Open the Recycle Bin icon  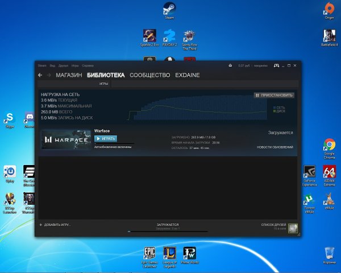pos(329,255)
